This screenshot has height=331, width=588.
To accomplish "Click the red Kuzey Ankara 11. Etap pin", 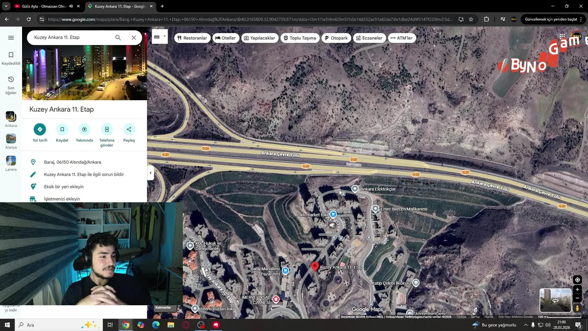I will click(x=315, y=266).
